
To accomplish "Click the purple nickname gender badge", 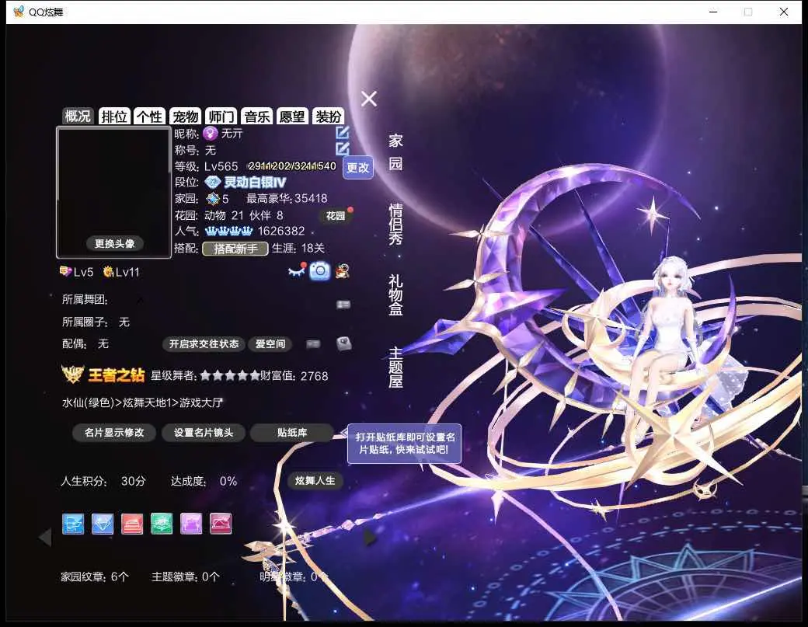I will 211,134.
